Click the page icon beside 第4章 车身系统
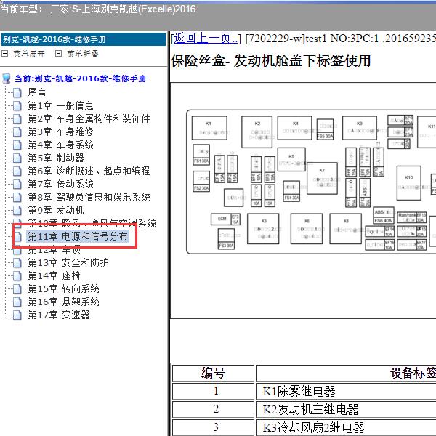 tap(17, 145)
